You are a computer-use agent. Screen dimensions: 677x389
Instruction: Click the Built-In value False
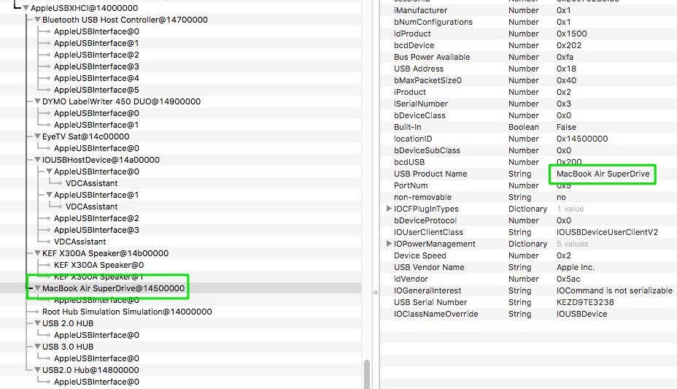coord(566,126)
